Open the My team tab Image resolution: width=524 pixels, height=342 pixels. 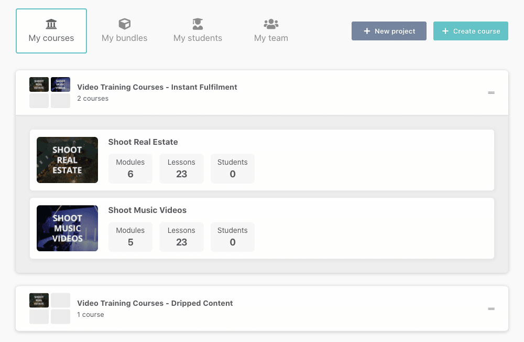pos(271,38)
